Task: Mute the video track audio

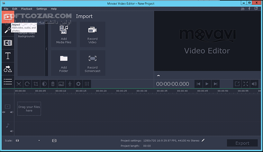Action: pyautogui.click(x=11, y=112)
